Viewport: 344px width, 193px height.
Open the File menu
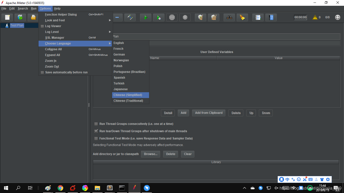pyautogui.click(x=4, y=9)
